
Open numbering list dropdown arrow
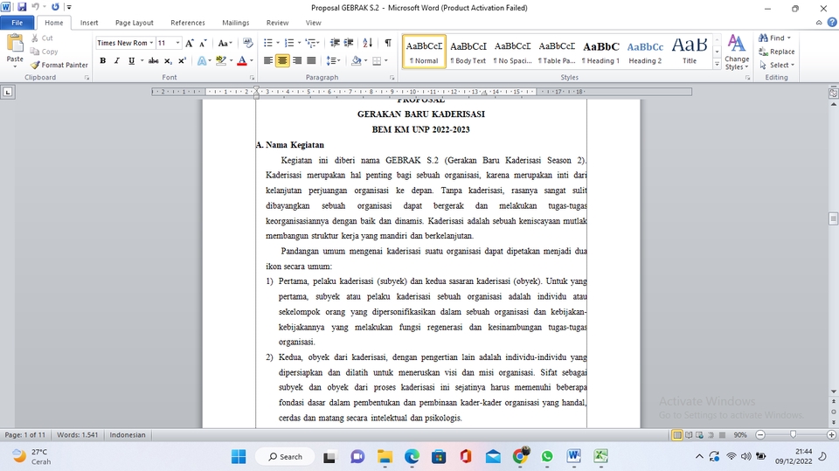[299, 43]
